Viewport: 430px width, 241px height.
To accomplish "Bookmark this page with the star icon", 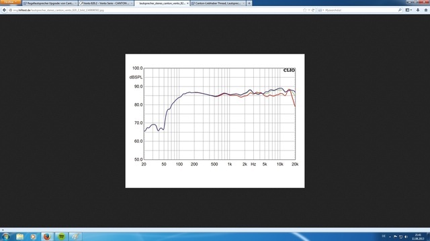I will [x=304, y=10].
